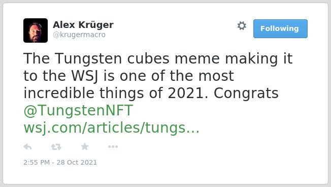Open the gear user-actions dropdown
331x187 pixels.
(x=242, y=26)
